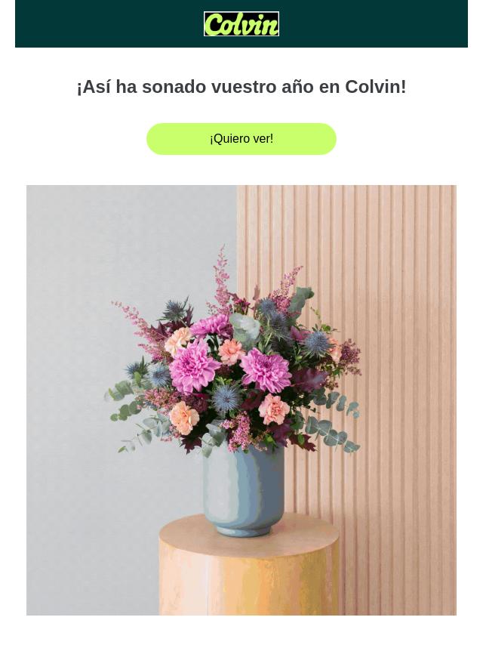Click the peach carnation at bottom left of bouquet
This screenshot has height=645, width=483.
(x=183, y=418)
